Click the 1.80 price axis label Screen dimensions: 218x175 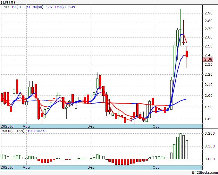208,119
